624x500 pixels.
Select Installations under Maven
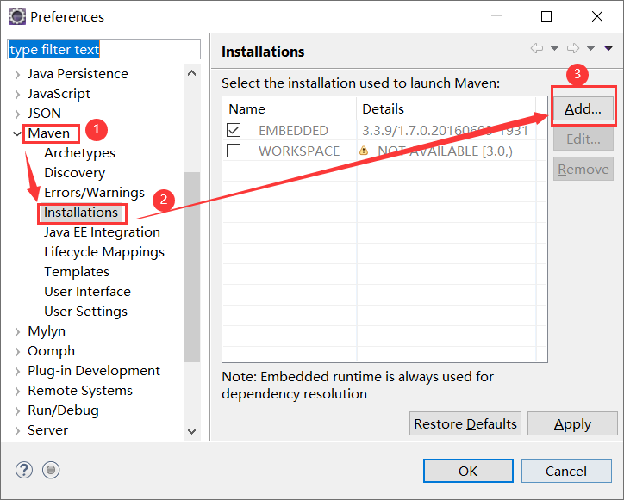click(x=81, y=213)
